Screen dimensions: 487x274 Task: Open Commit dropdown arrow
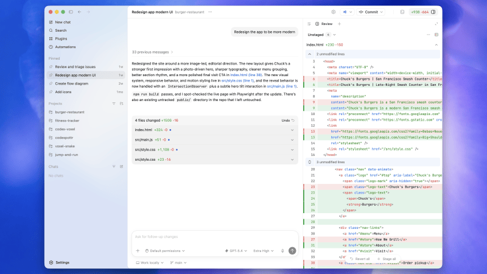coord(382,12)
